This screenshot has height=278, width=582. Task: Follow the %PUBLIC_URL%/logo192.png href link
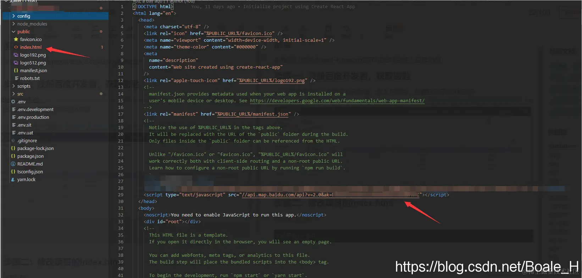(272, 80)
